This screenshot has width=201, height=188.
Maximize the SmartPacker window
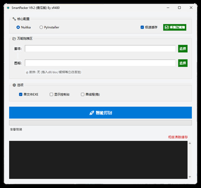click(x=180, y=8)
